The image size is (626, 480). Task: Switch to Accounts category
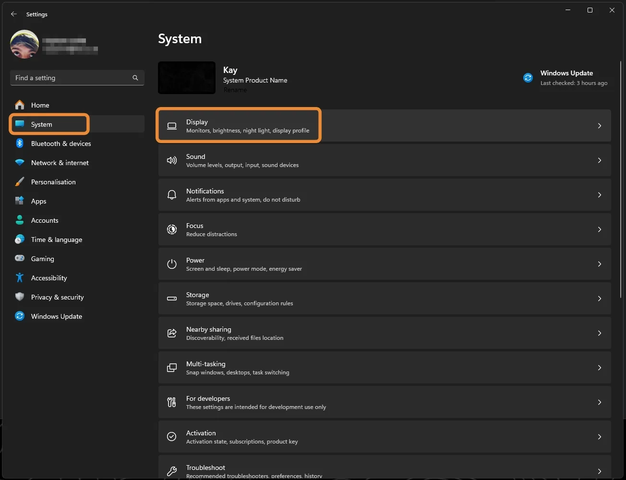click(x=77, y=220)
